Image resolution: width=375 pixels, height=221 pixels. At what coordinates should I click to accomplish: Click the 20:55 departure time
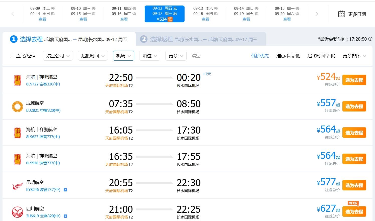tap(121, 183)
